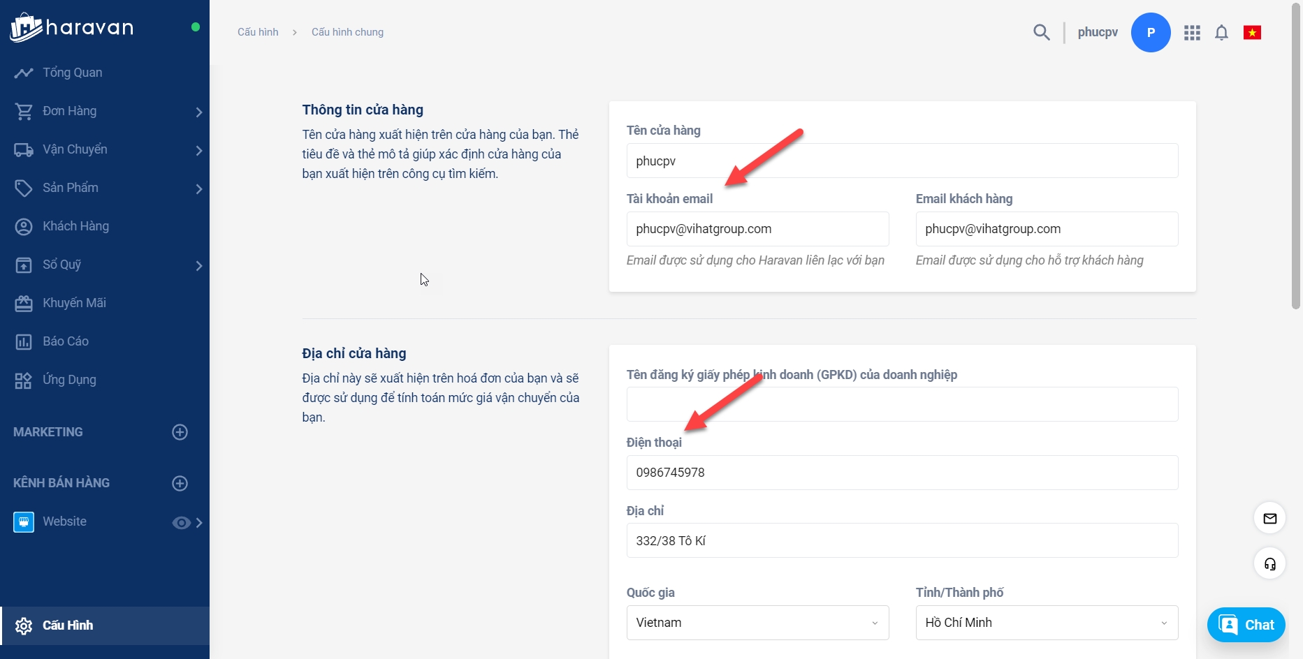Open the Chat button
1303x659 pixels.
(1246, 625)
